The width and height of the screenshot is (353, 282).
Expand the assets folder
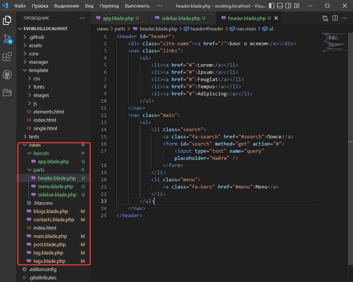tap(35, 45)
